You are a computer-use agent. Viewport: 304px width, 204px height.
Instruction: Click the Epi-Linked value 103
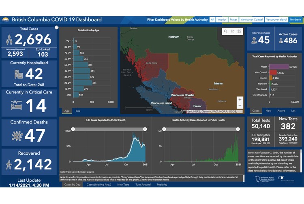coord(43,54)
